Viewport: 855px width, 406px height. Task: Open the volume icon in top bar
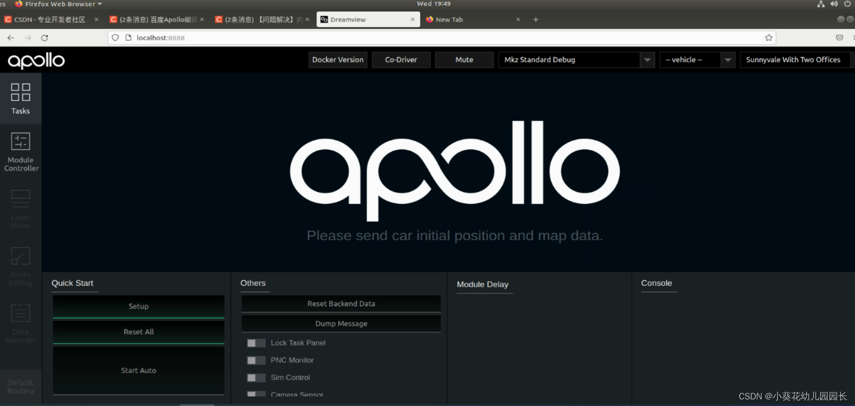point(834,4)
